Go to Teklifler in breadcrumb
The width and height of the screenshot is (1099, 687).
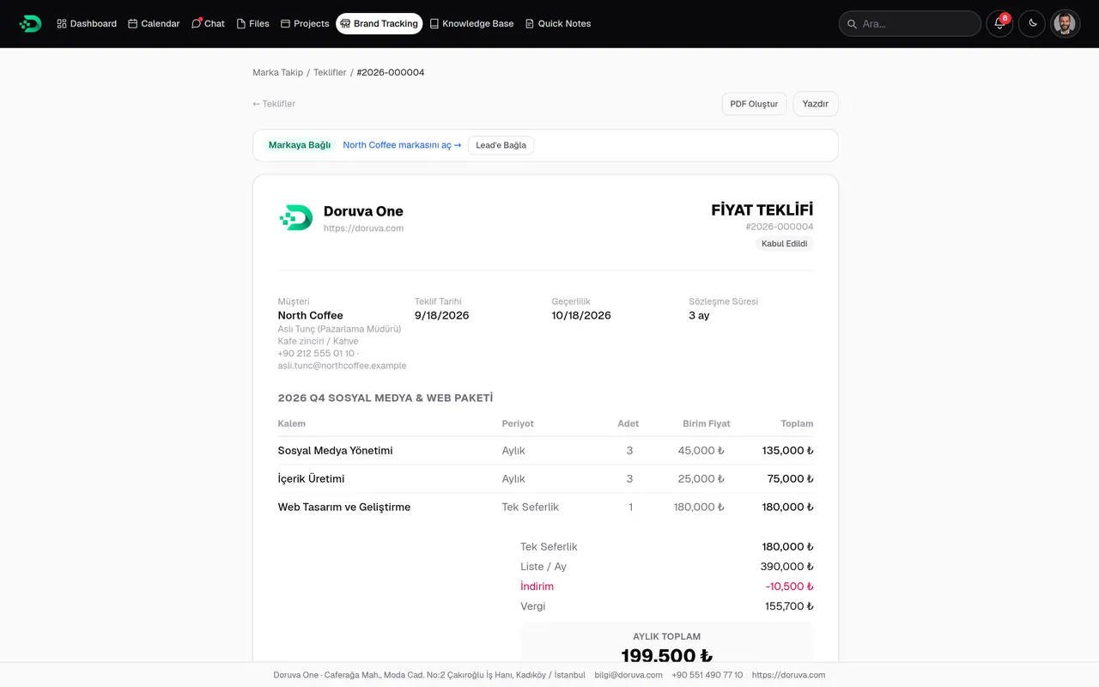coord(330,72)
